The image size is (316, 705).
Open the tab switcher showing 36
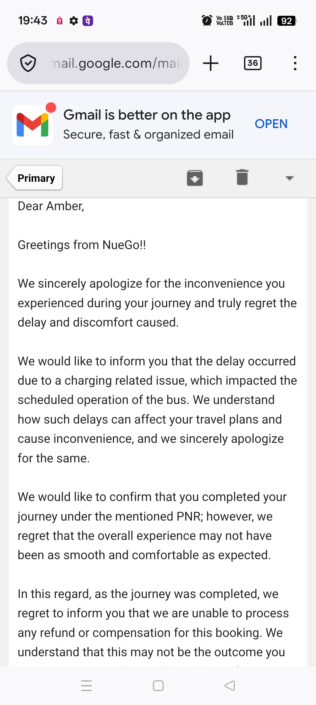click(253, 63)
